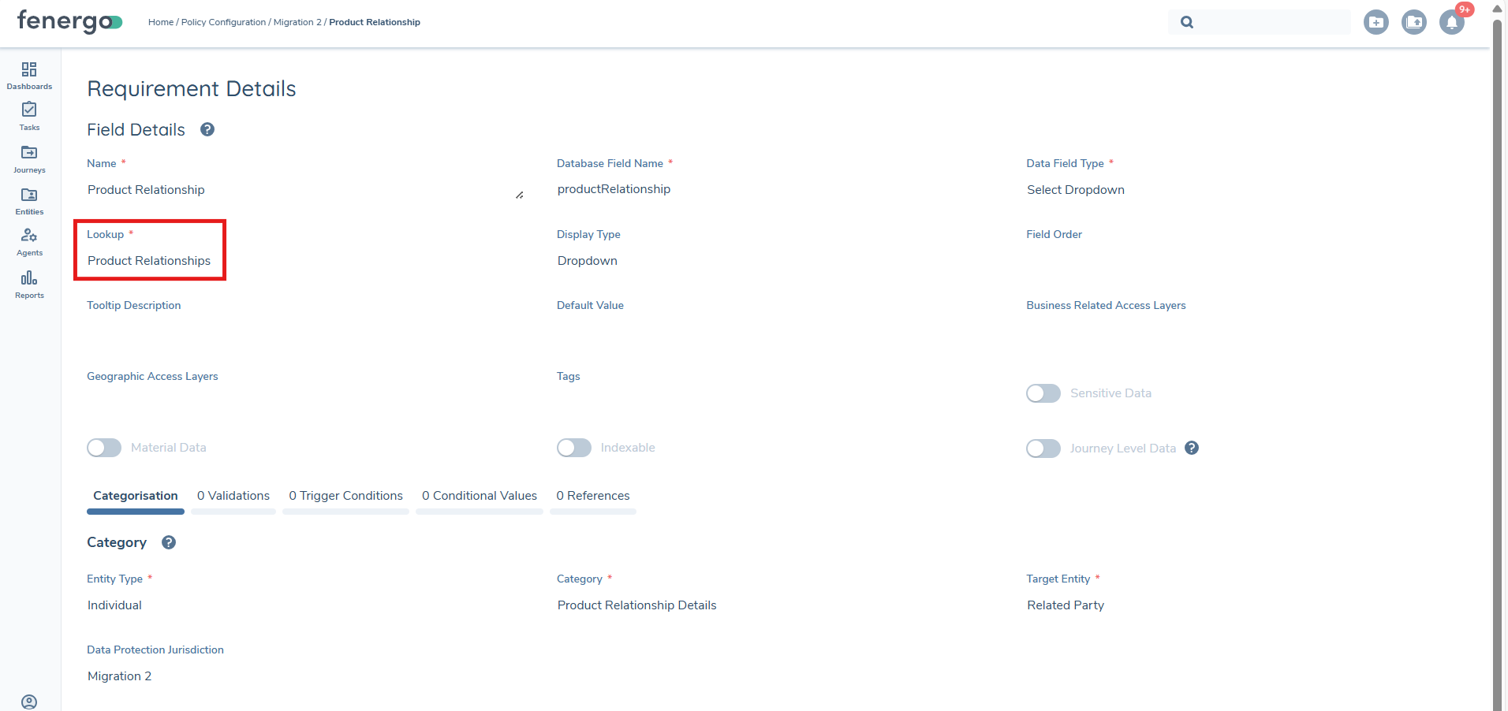
Task: Change the Display Type dropdown value
Action: click(x=587, y=260)
